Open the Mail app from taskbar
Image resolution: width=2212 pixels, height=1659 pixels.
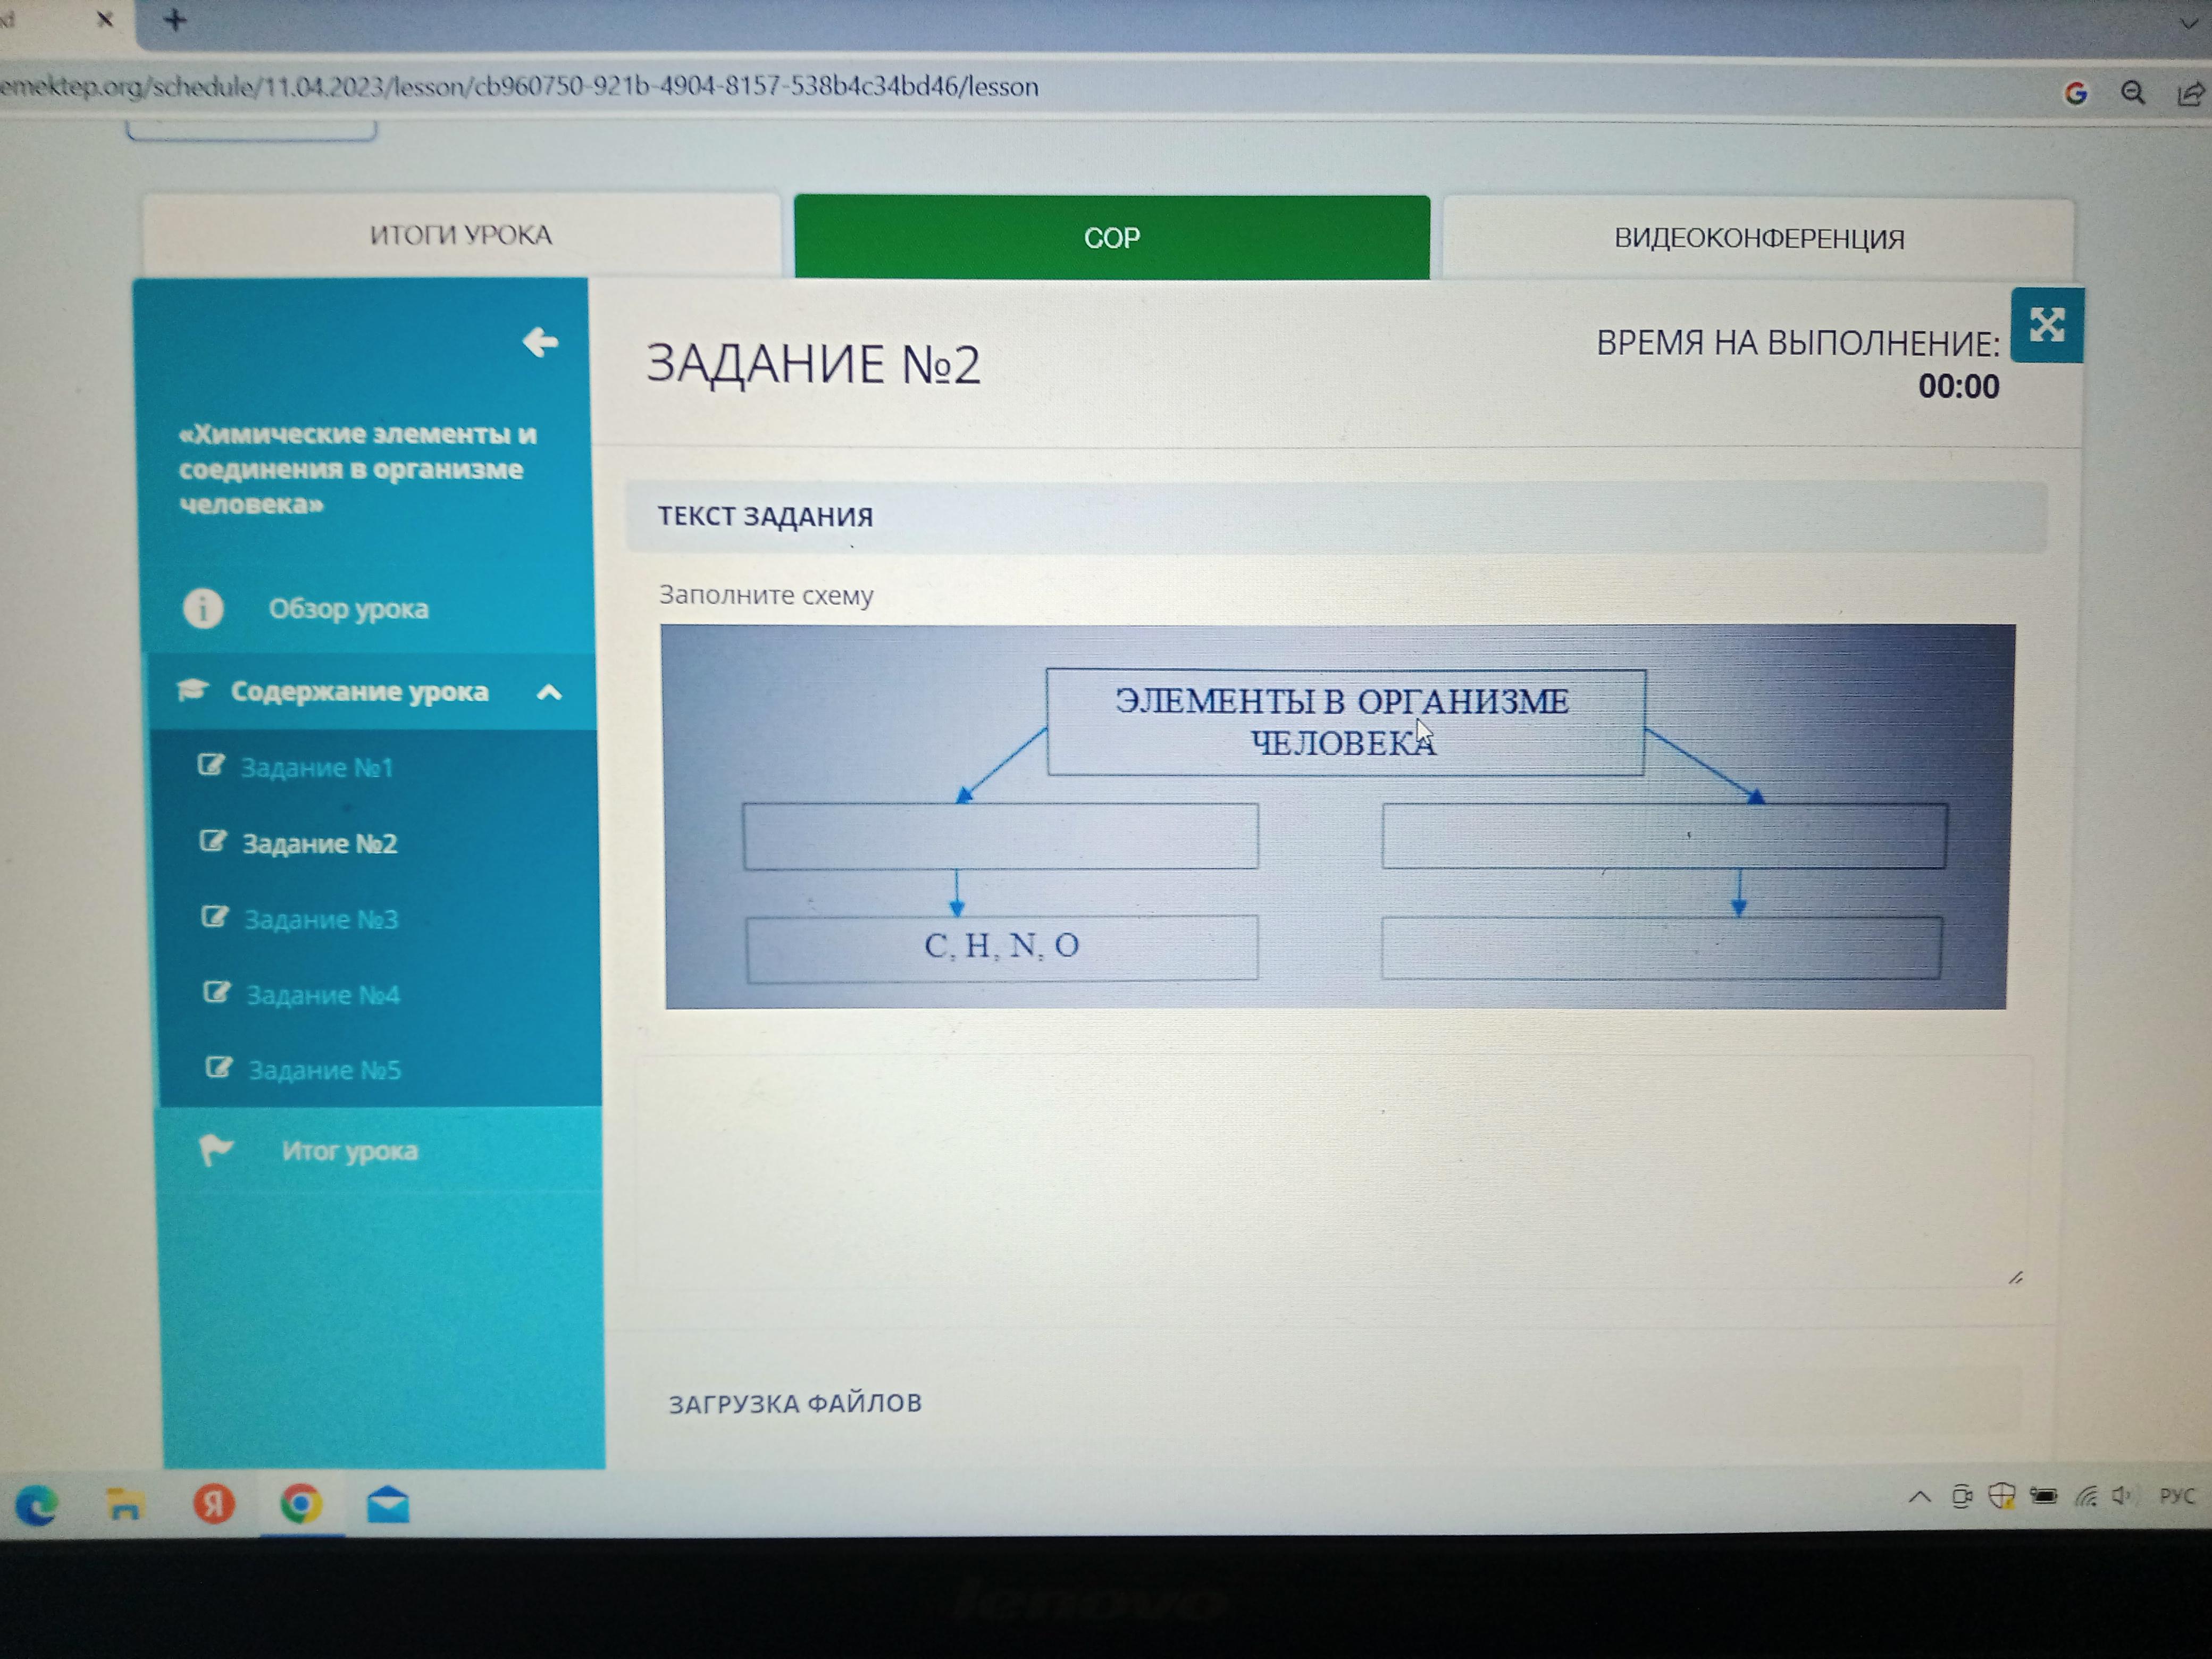click(388, 1504)
